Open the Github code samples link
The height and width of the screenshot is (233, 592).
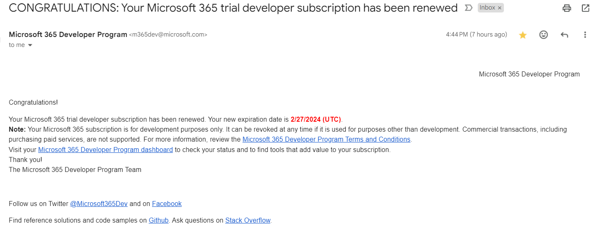158,220
